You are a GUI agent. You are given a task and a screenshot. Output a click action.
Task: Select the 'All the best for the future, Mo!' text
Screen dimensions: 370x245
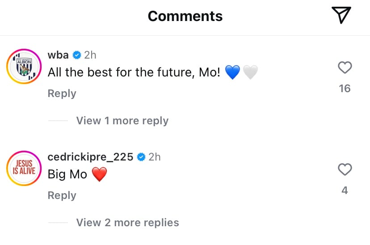134,72
